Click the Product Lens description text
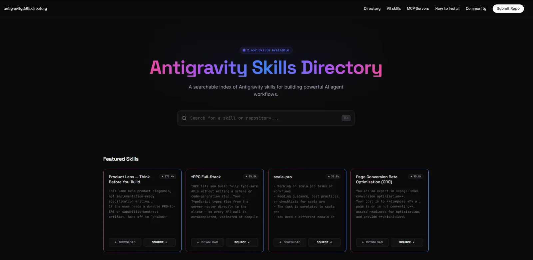533x260 pixels. (x=142, y=204)
